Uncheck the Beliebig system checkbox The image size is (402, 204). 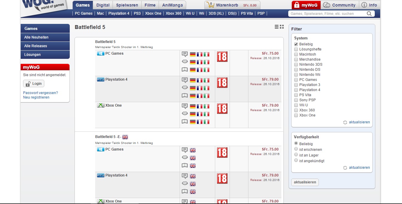(x=296, y=44)
